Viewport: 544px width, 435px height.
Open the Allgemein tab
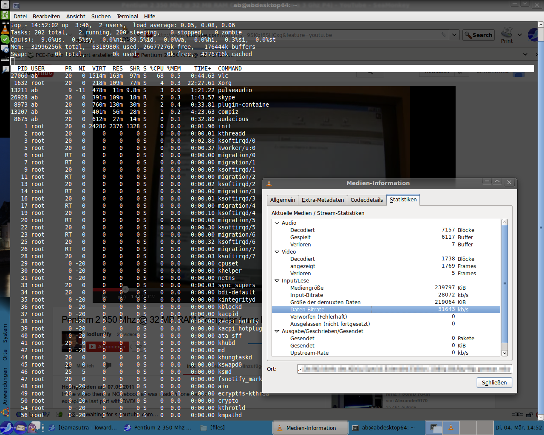point(282,200)
